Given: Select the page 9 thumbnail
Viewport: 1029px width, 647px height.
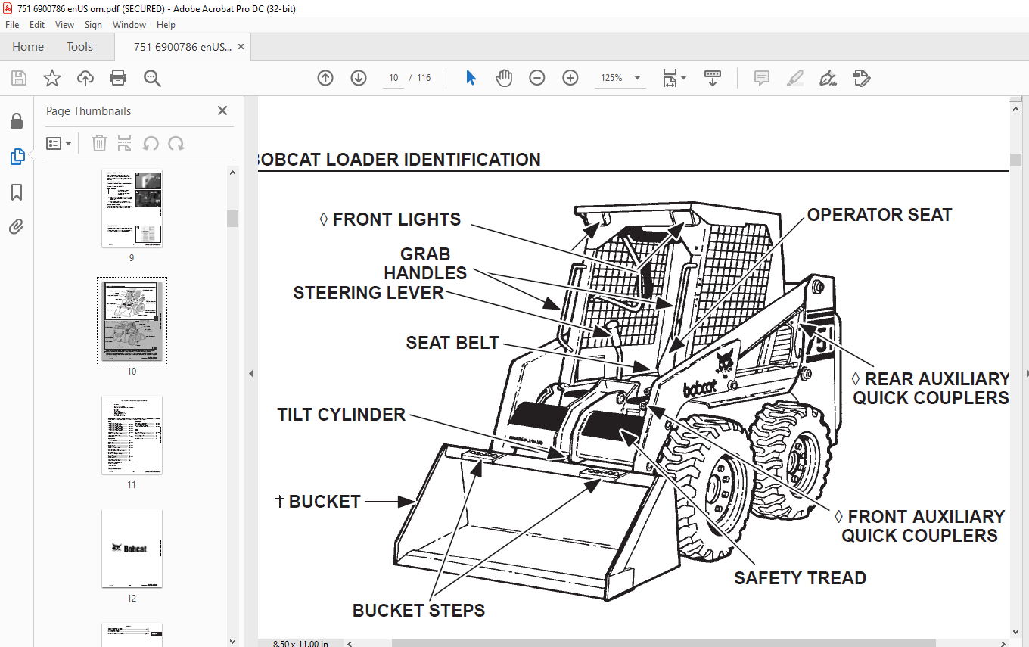Looking at the screenshot, I should pos(132,208).
